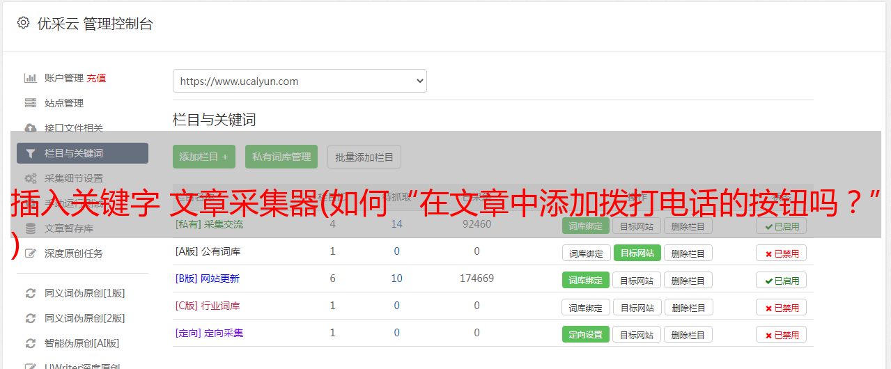Toggle 已禁用 status for 定向采集 row
Viewport: 891px width, 369px height.
[781, 335]
